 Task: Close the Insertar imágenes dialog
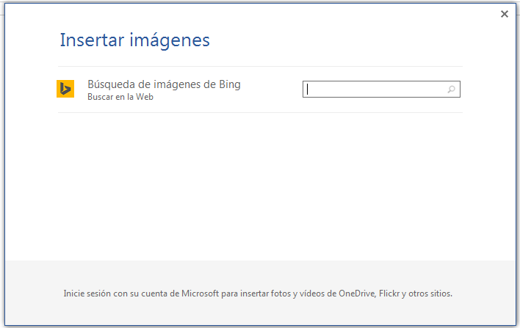click(505, 14)
